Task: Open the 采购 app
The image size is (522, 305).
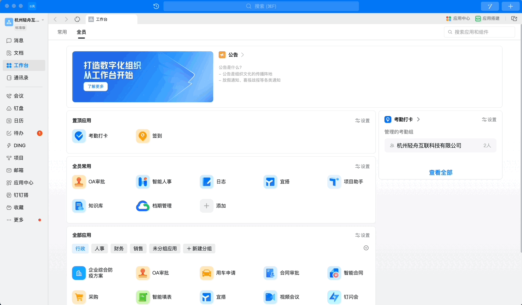Action: (x=79, y=297)
